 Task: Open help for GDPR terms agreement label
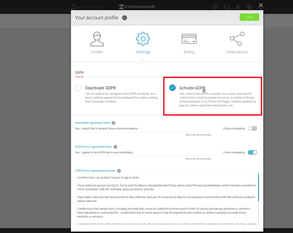pyautogui.click(x=115, y=147)
